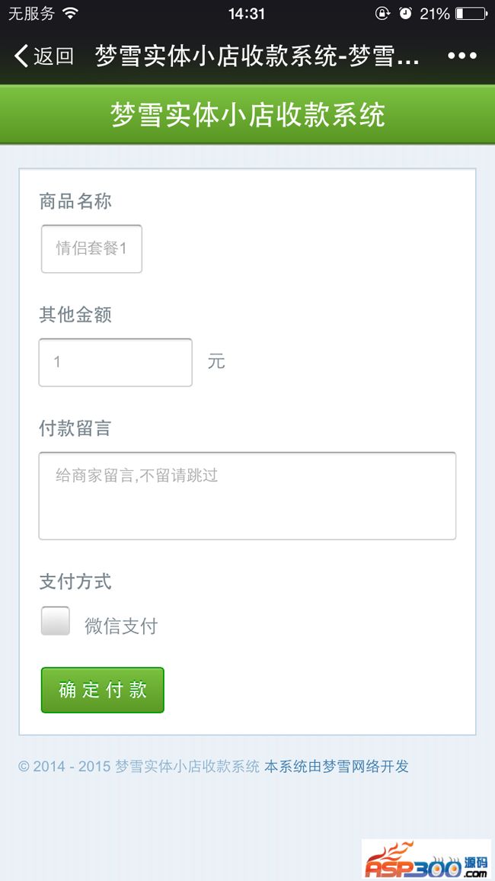Tap the alarm clock status icon

point(405,14)
